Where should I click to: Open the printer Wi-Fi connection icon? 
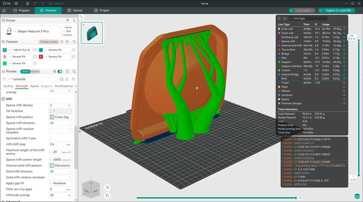68,20
